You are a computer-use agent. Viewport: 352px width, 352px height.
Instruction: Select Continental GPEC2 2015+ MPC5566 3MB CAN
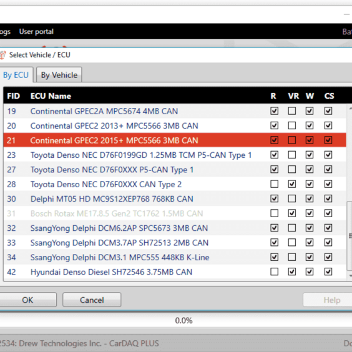[175, 140]
